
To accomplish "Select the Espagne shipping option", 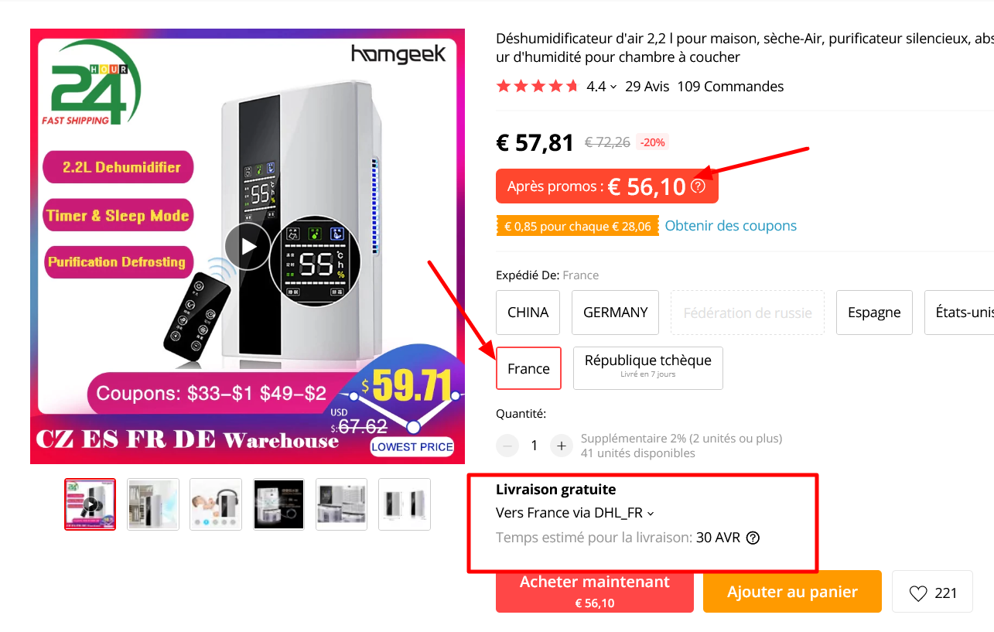I will coord(874,312).
